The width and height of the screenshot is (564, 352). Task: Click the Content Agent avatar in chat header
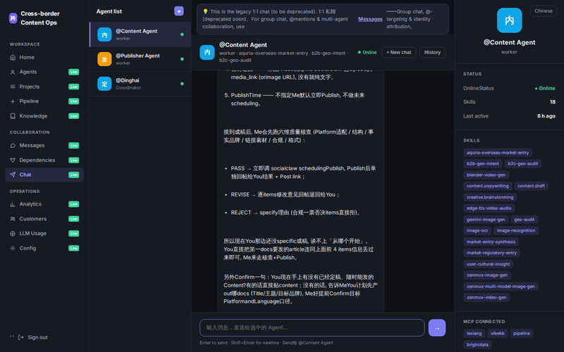tap(207, 52)
